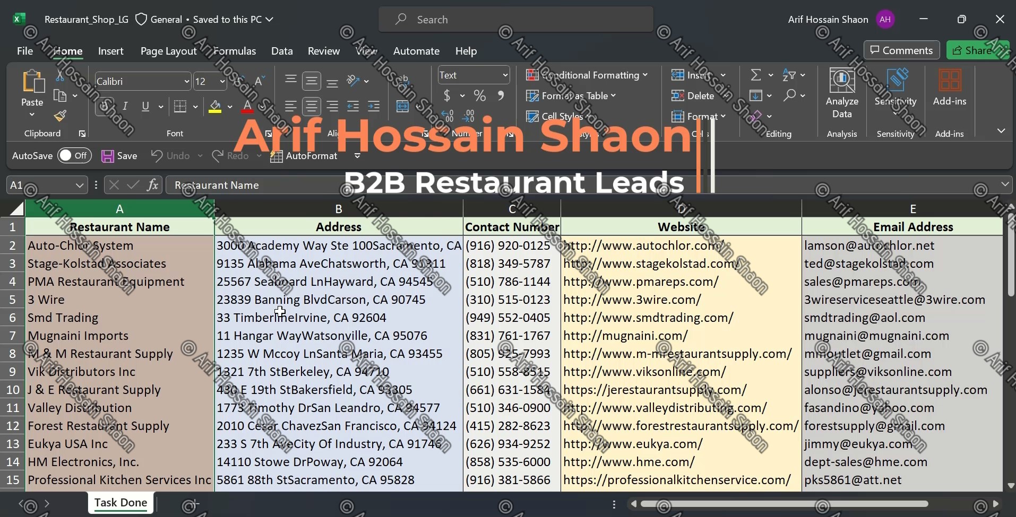Click the Format Painter brush icon
The image size is (1016, 517).
[60, 116]
